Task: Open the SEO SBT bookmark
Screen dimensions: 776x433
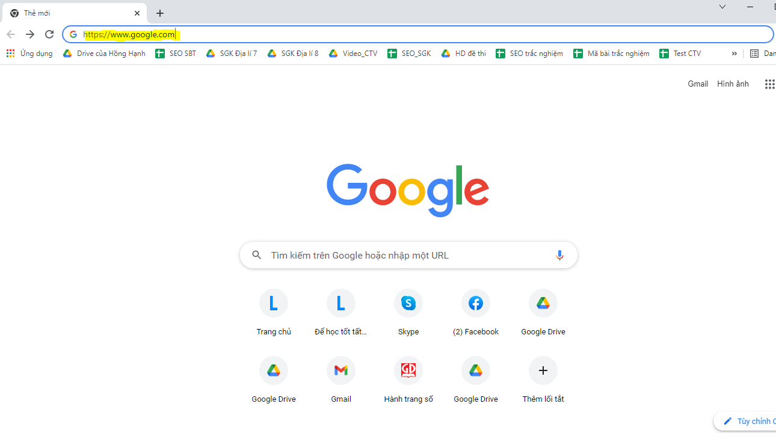Action: 176,54
